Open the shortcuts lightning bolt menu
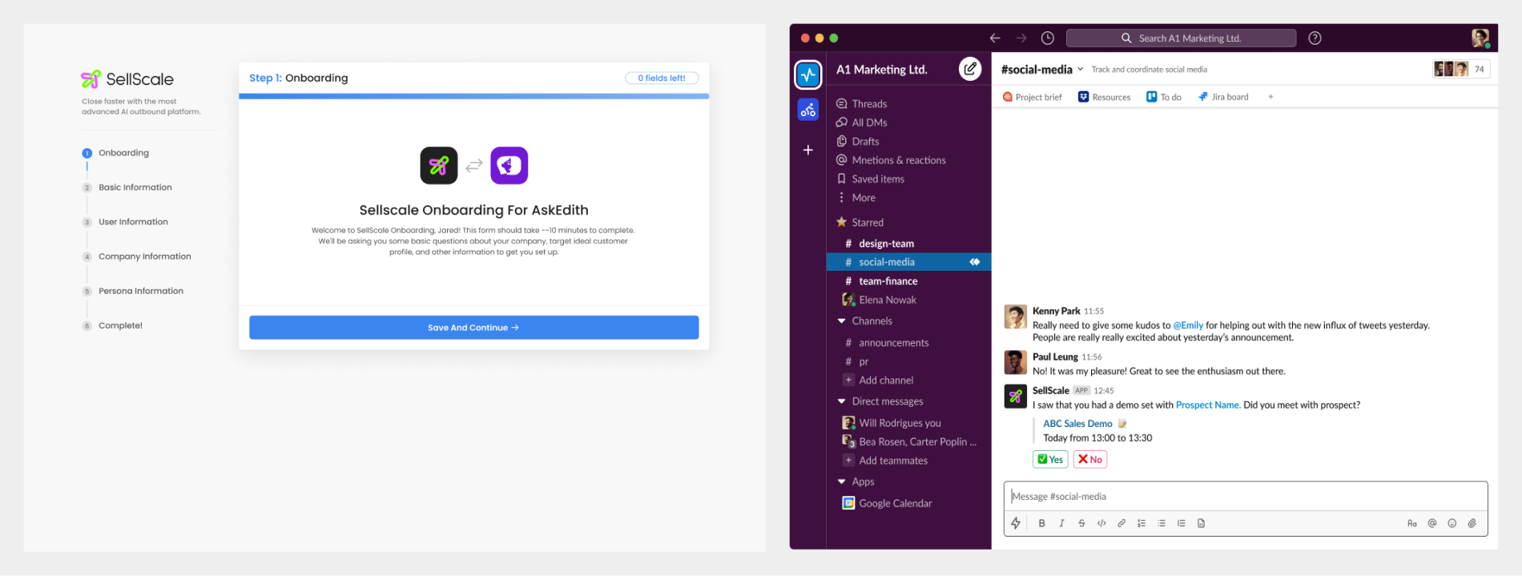Image resolution: width=1522 pixels, height=576 pixels. point(1016,523)
